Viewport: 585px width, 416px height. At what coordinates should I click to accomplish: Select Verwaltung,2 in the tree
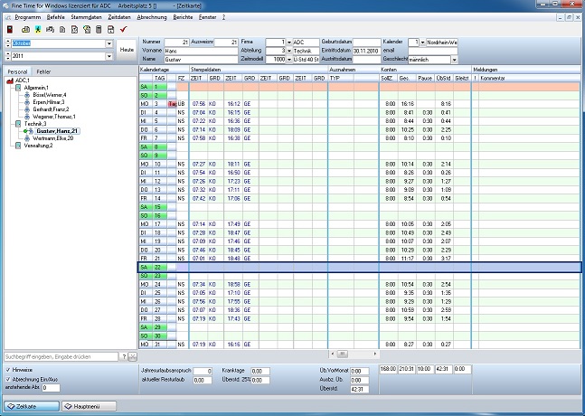click(38, 146)
